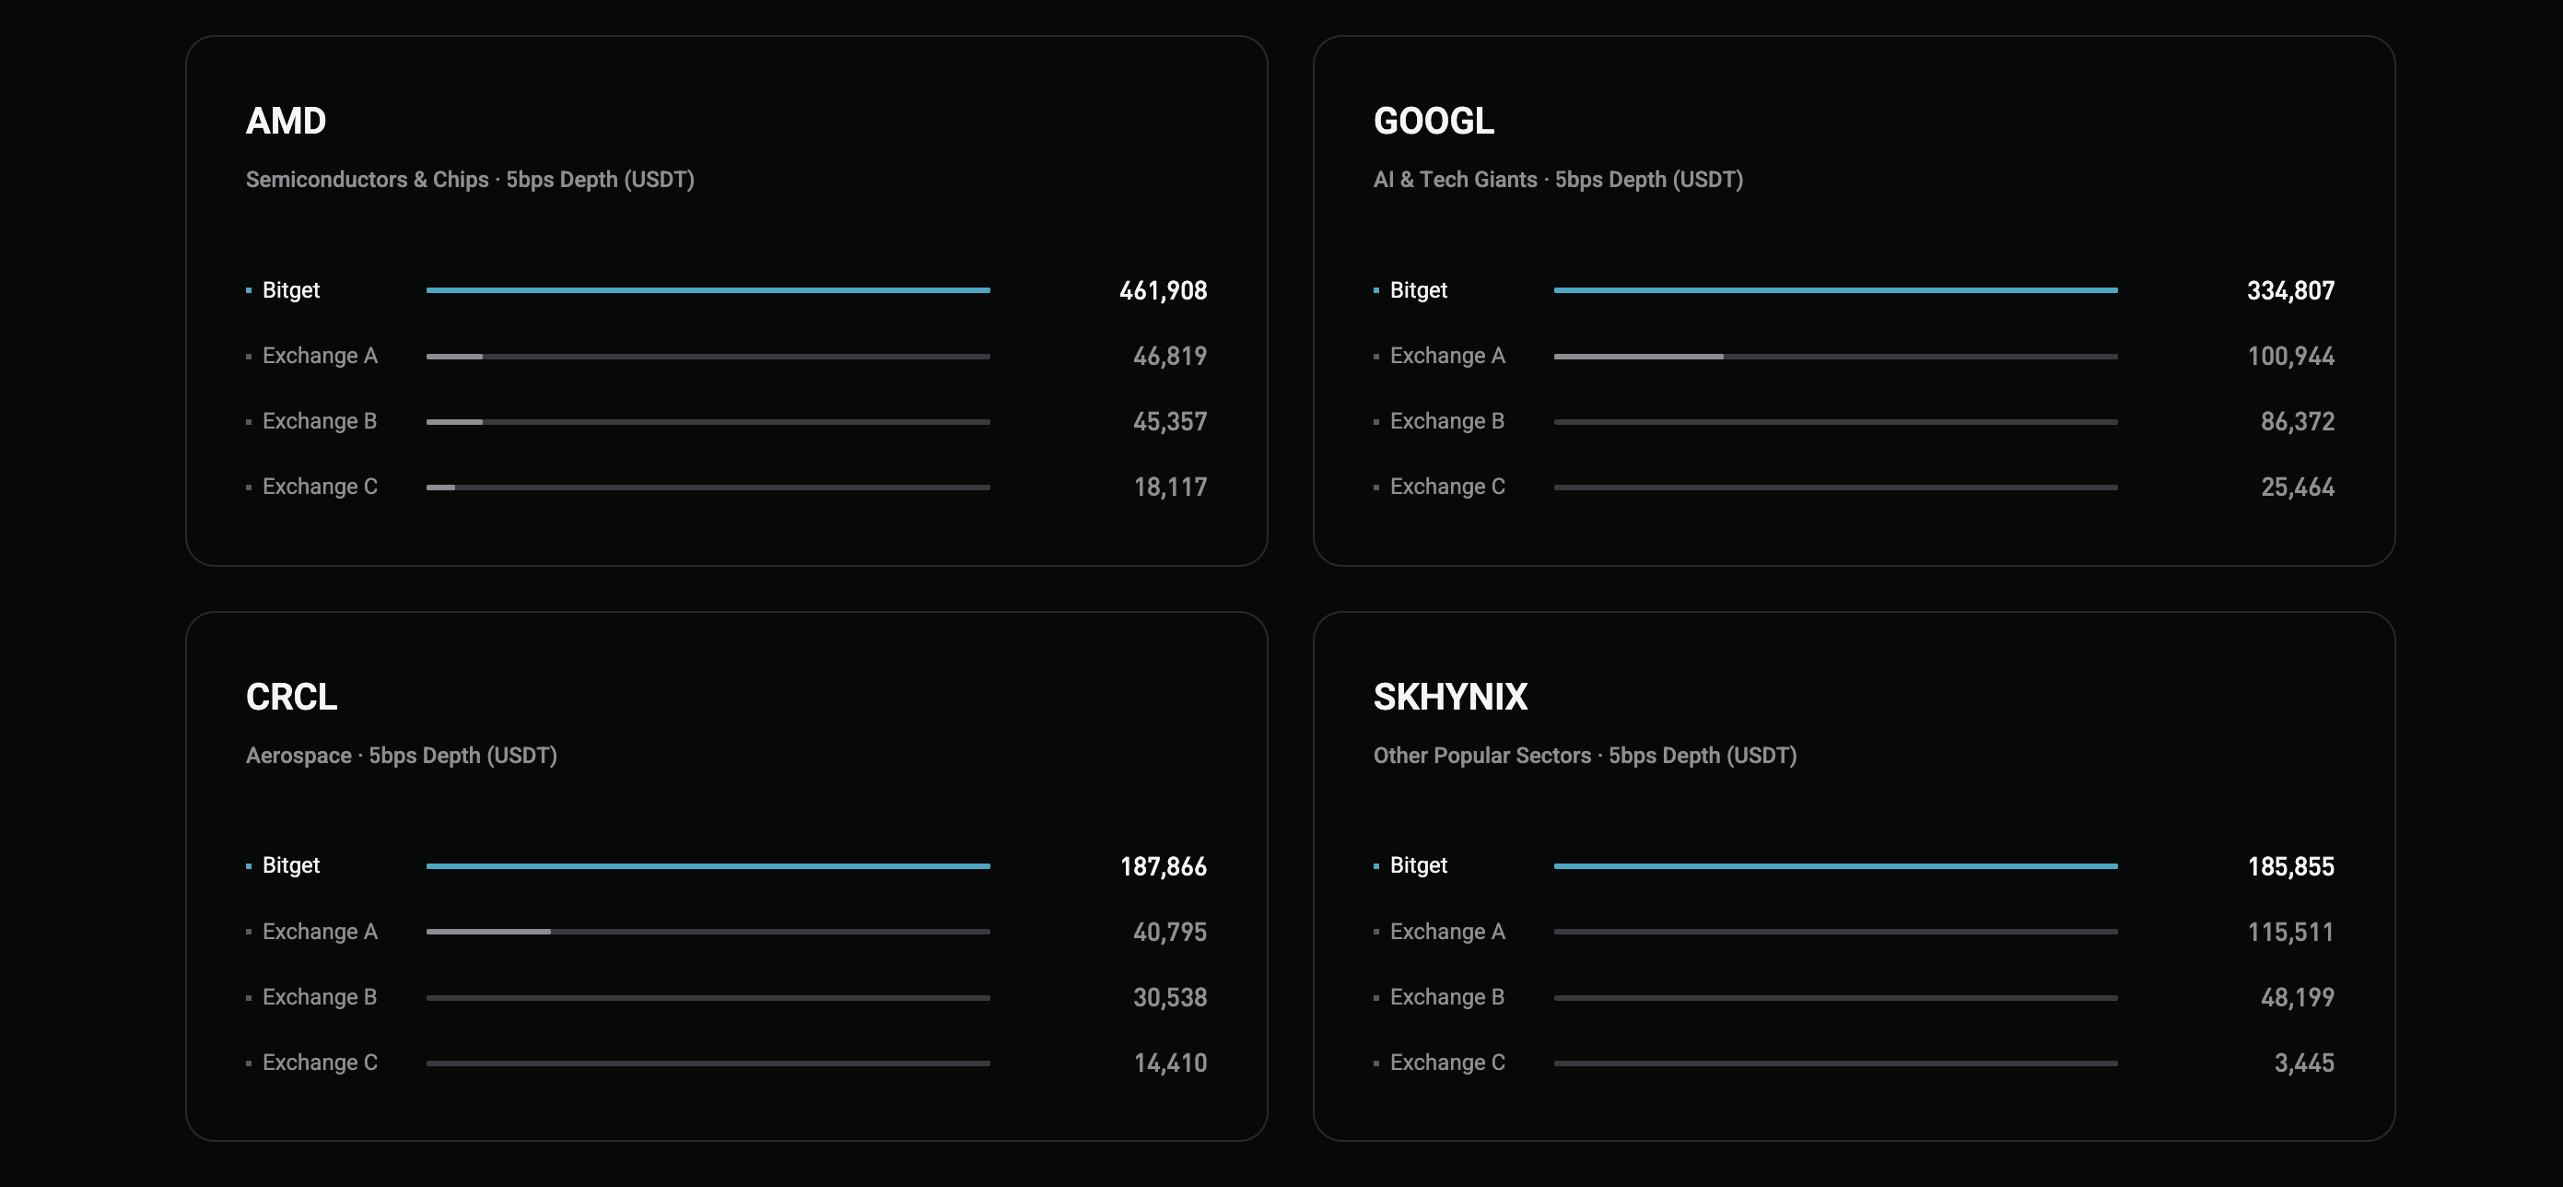The width and height of the screenshot is (2563, 1187).
Task: Click Exchange C depth bar in AMD card
Action: tap(708, 487)
